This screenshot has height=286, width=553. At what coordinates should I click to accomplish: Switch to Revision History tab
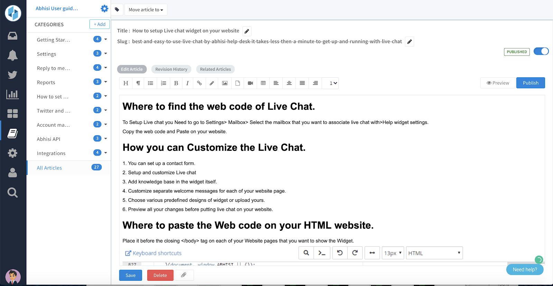tap(171, 69)
